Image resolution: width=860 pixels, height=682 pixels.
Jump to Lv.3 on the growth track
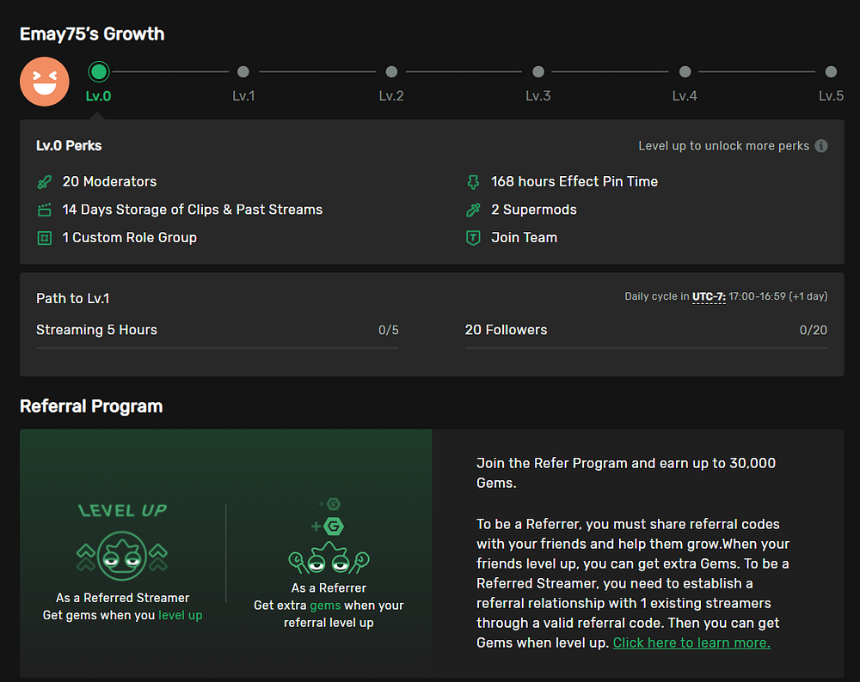[x=538, y=72]
